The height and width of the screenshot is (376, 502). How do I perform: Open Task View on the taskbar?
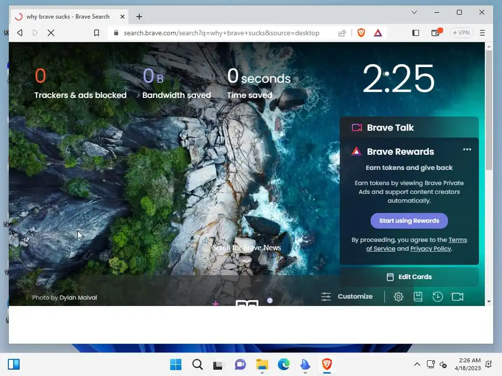tap(218, 364)
